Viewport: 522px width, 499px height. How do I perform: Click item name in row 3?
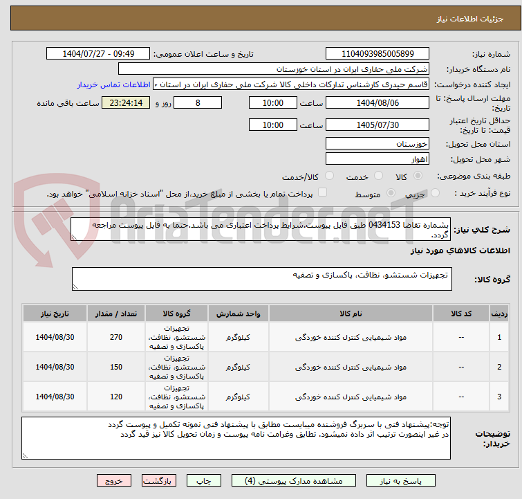pyautogui.click(x=351, y=397)
